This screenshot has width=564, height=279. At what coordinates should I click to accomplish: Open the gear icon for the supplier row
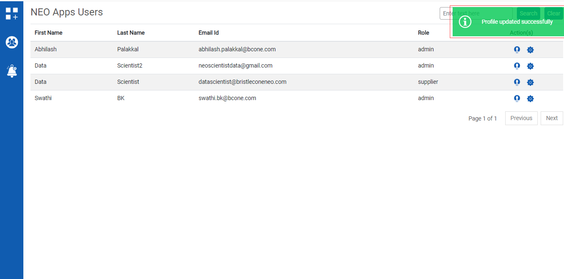click(530, 82)
